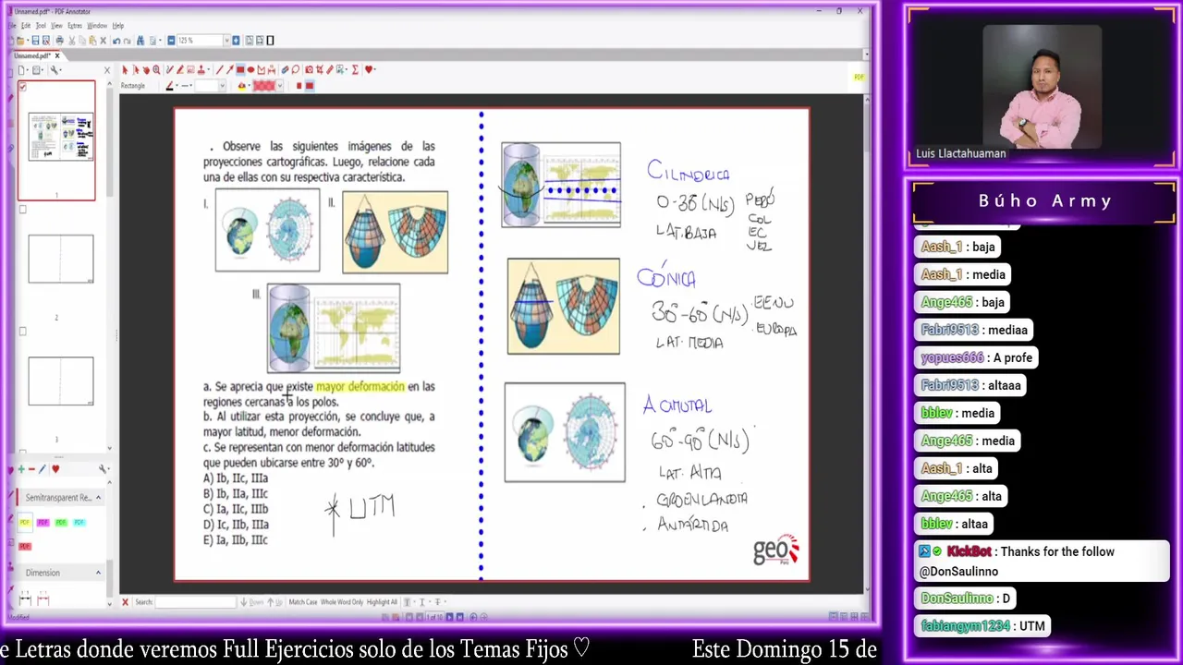Click the Print icon in toolbar
The image size is (1183, 665).
point(60,41)
